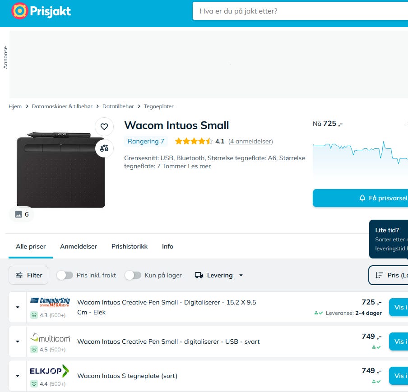This screenshot has height=392, width=408.
Task: Toggle Pris inkl. frakt switch
Action: [x=65, y=275]
